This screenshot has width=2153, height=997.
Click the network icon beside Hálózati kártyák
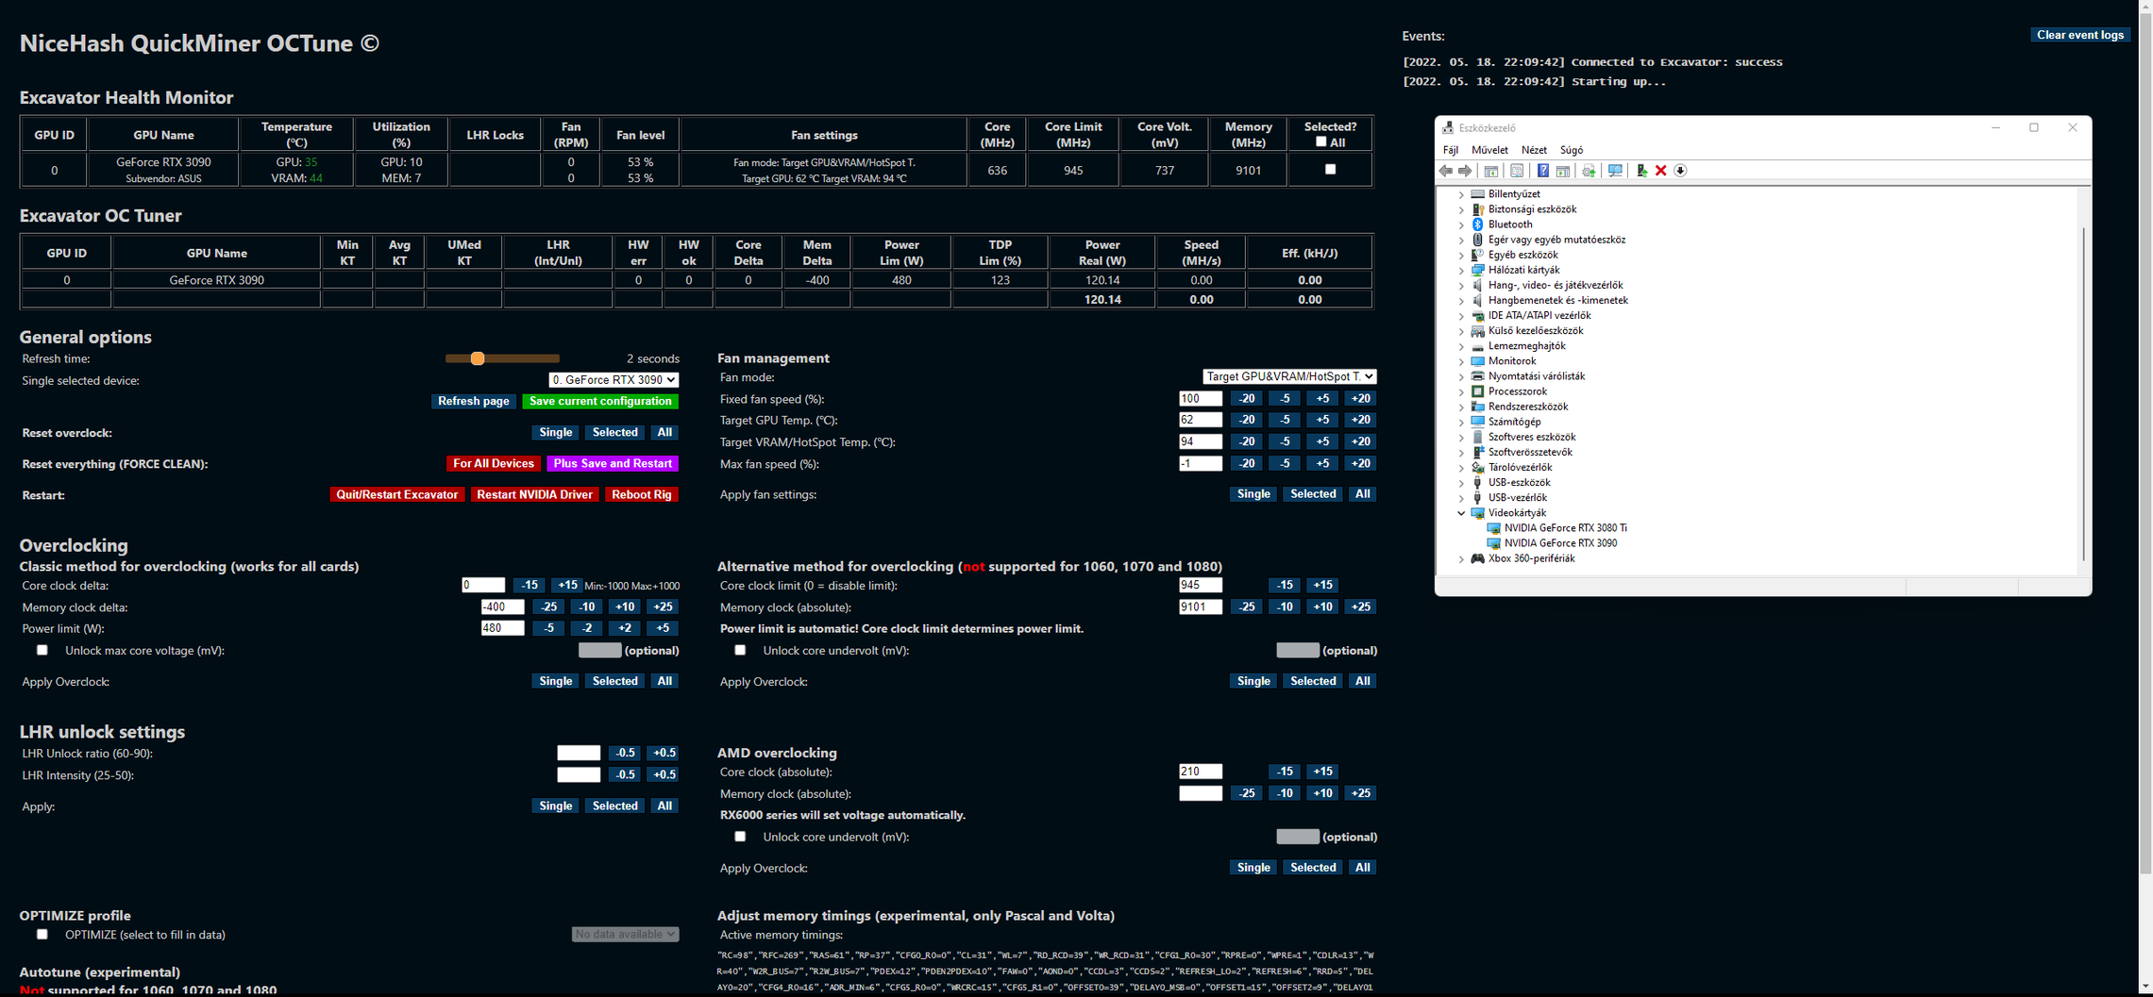[1478, 270]
